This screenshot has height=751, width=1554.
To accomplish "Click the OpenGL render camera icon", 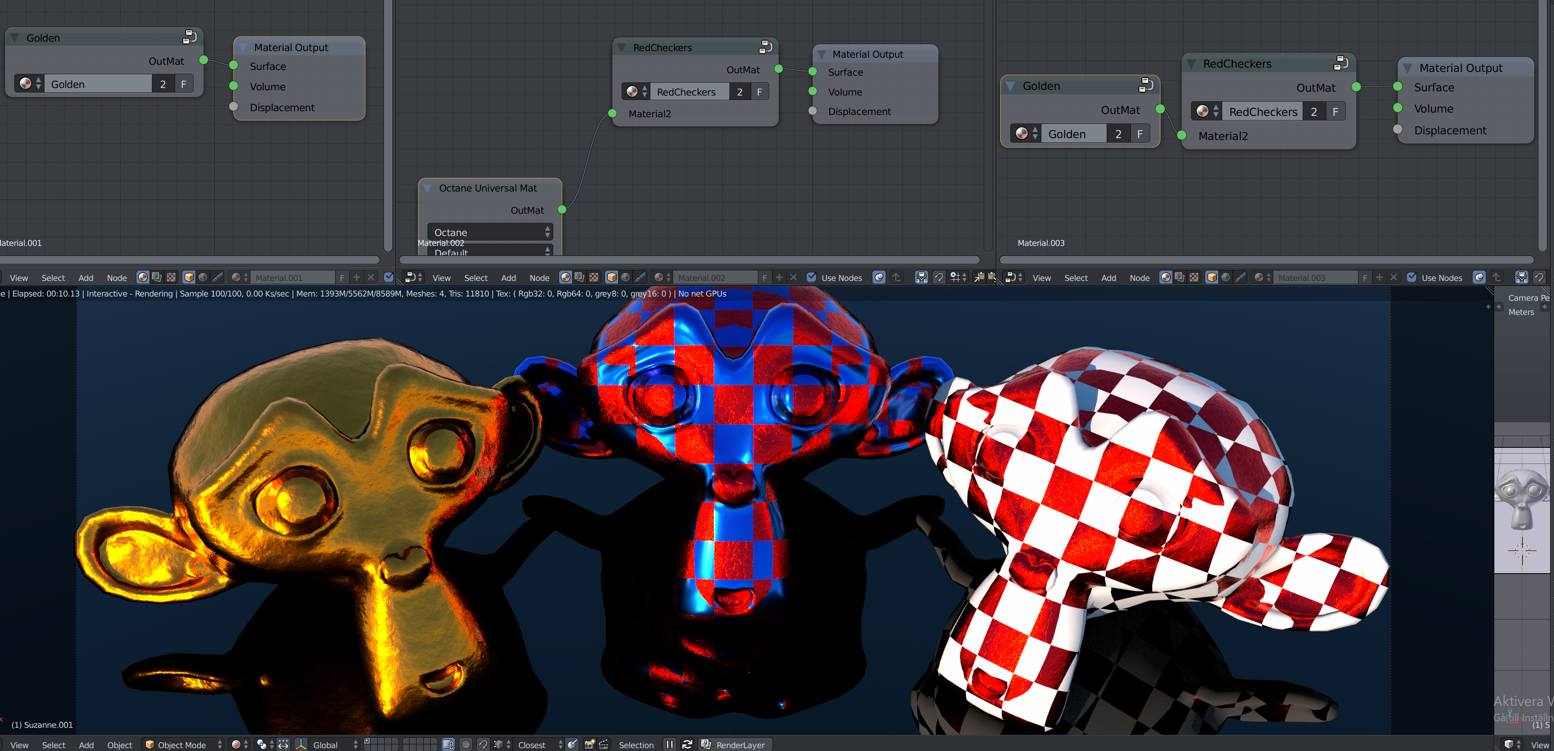I will [589, 745].
